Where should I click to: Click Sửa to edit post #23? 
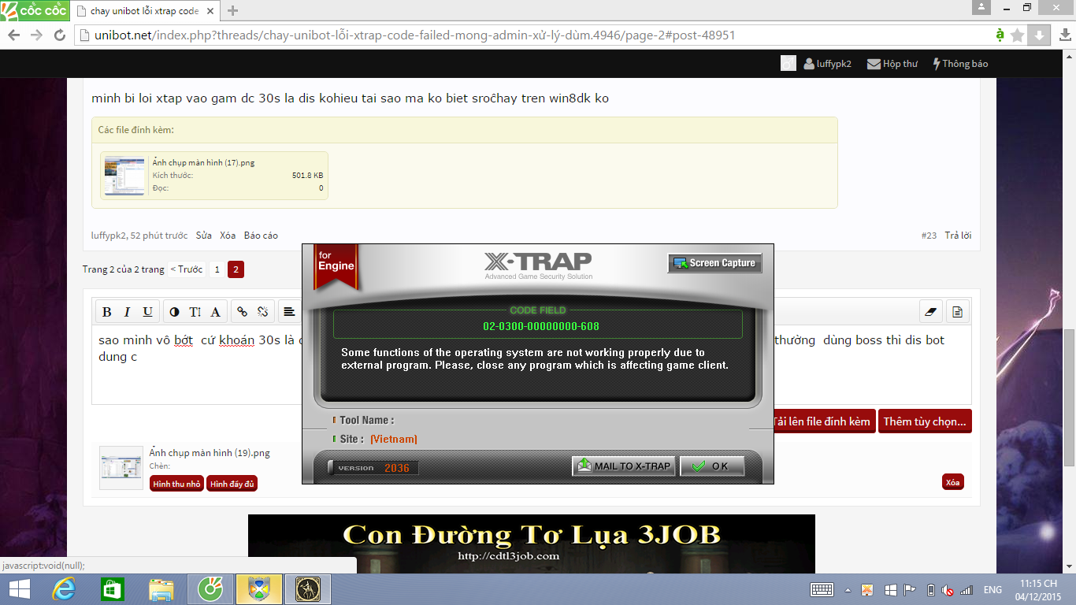pos(203,236)
